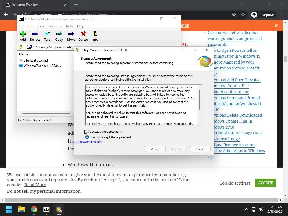The width and height of the screenshot is (288, 216).
Task: Click Do not sell my personal information
Action: click(x=44, y=191)
